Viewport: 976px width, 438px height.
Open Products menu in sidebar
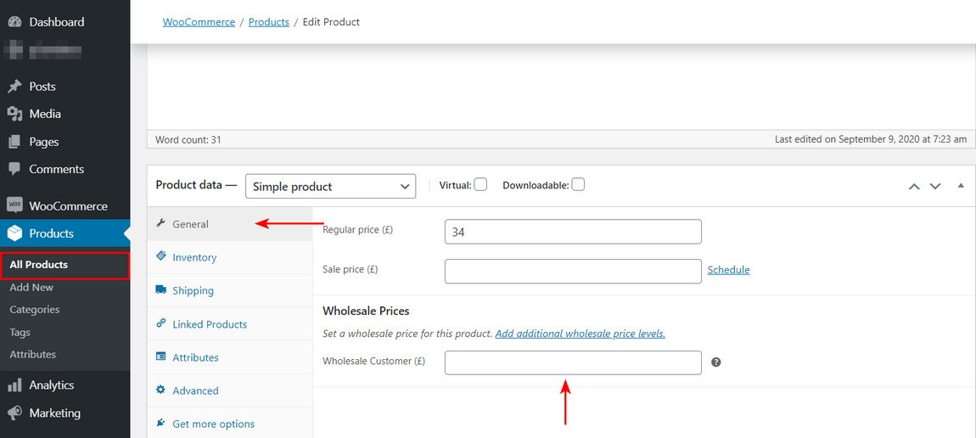pos(65,233)
